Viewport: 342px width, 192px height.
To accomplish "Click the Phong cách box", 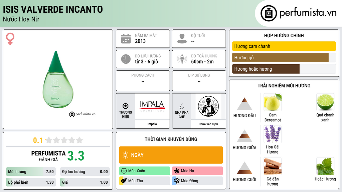I will (x=143, y=81).
